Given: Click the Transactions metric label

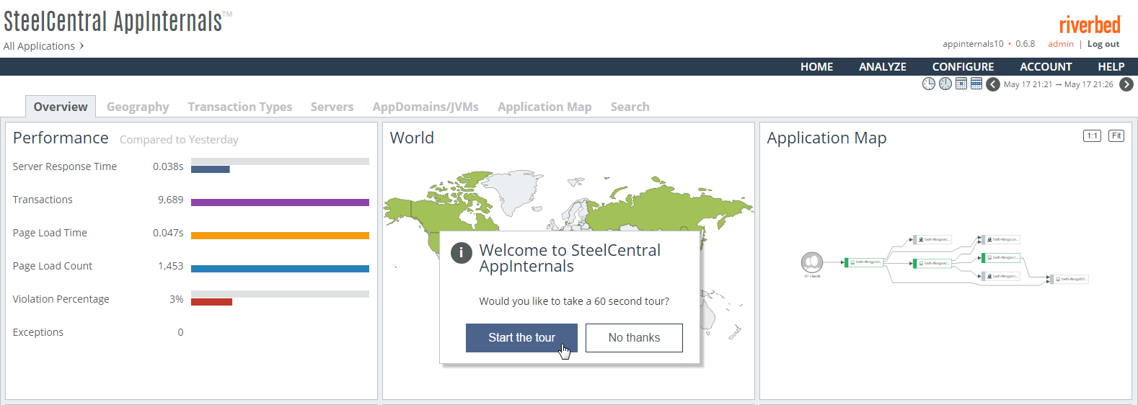Looking at the screenshot, I should 43,200.
